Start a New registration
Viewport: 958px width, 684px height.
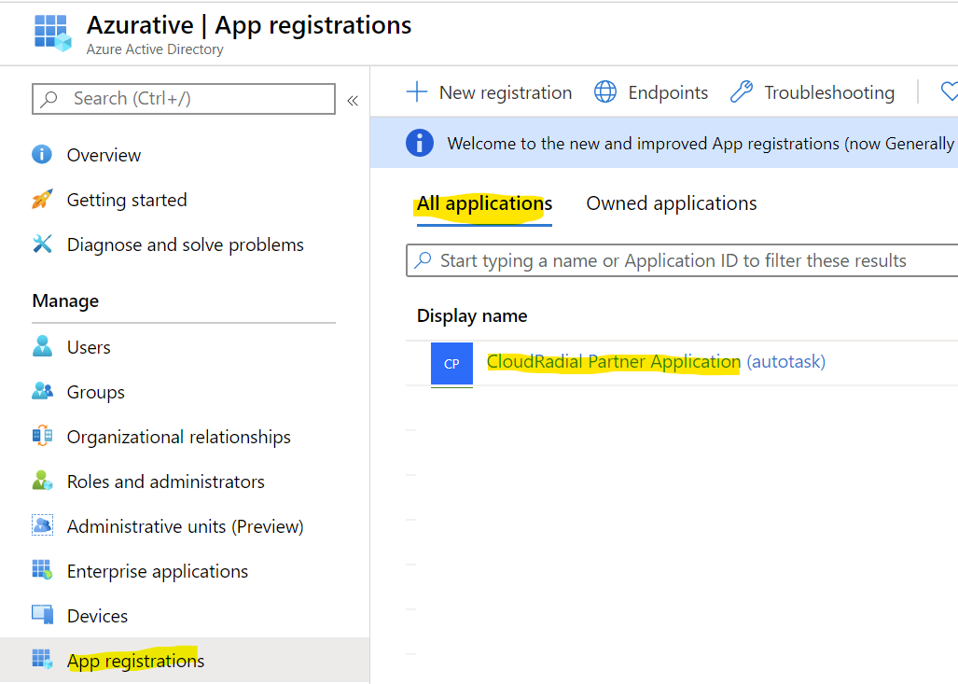506,92
